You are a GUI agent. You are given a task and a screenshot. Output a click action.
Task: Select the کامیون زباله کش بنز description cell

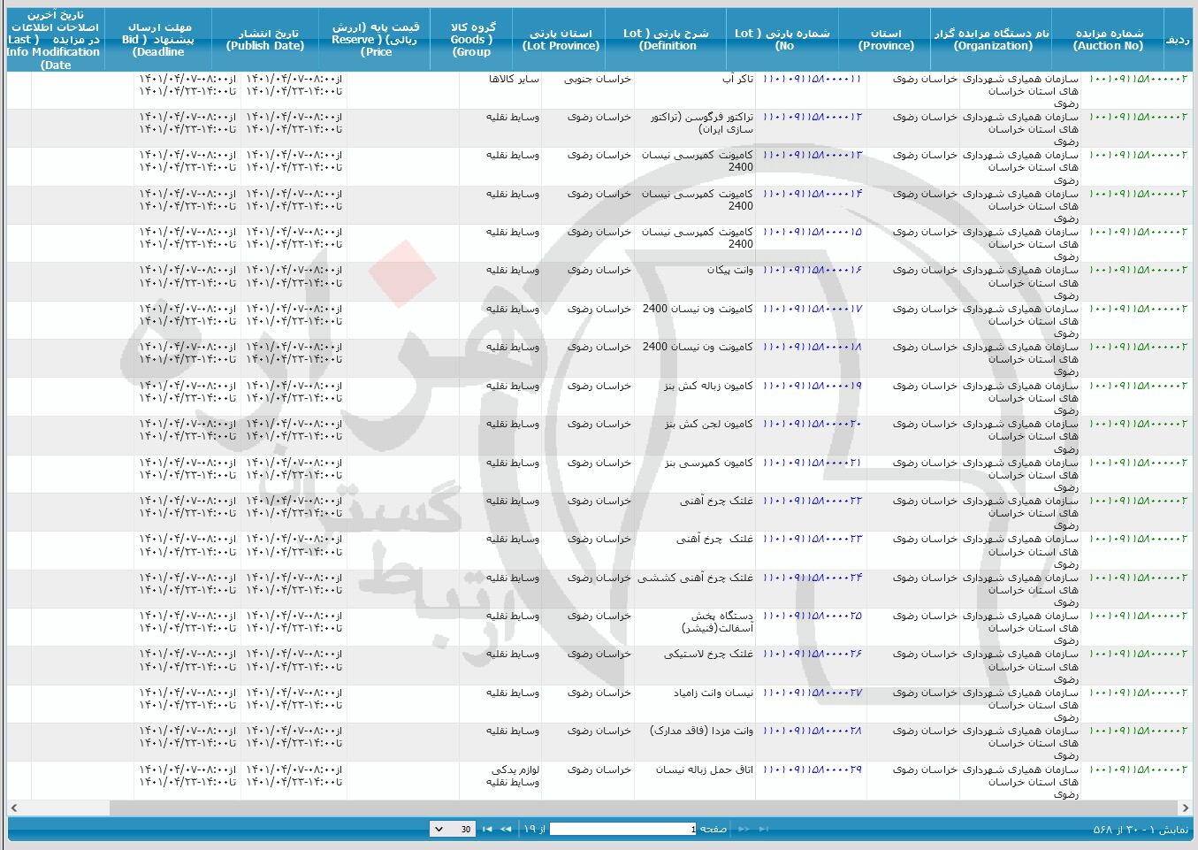tap(695, 397)
